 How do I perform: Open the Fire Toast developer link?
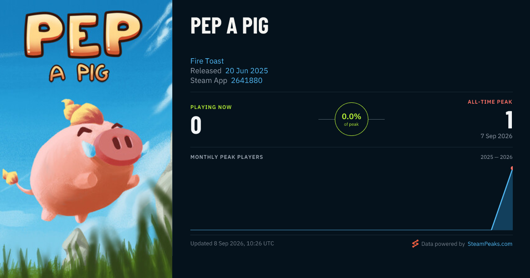207,61
